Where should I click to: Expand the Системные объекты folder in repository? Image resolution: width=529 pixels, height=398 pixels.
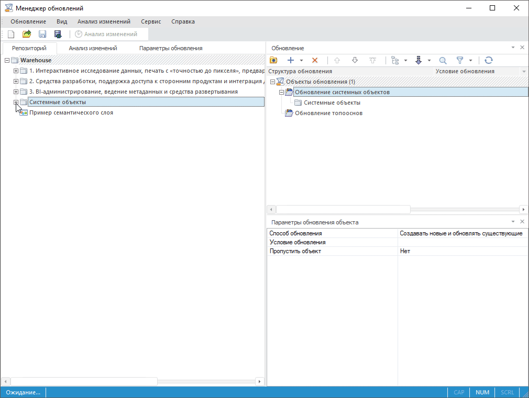[x=16, y=103]
